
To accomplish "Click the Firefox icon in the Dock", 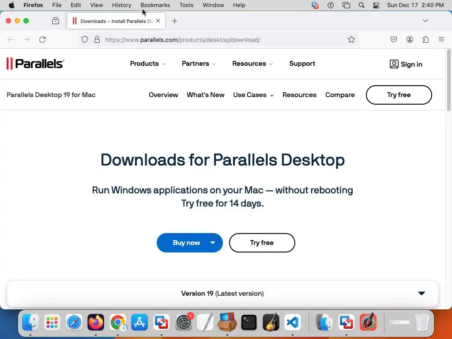I will point(96,322).
